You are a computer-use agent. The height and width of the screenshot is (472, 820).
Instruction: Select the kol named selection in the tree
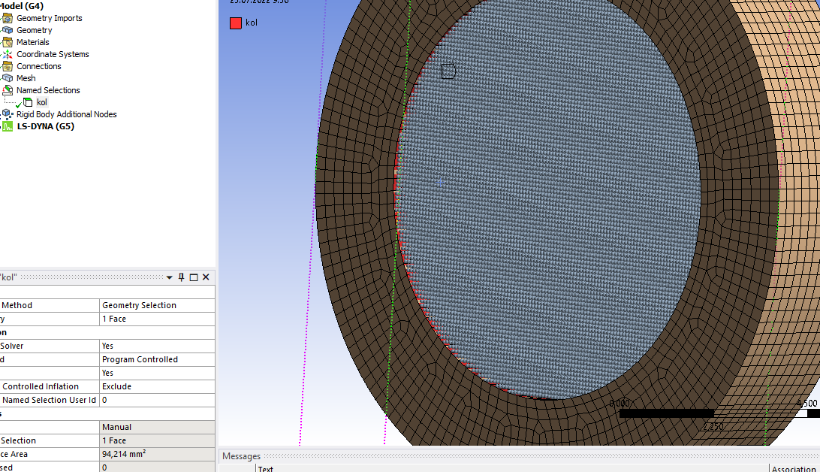point(42,102)
